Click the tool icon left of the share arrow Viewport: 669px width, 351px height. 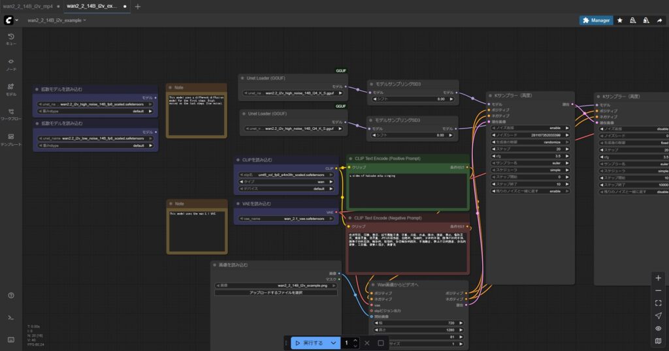click(646, 20)
